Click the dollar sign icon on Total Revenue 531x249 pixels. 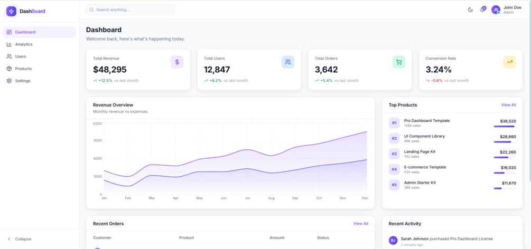coord(177,62)
